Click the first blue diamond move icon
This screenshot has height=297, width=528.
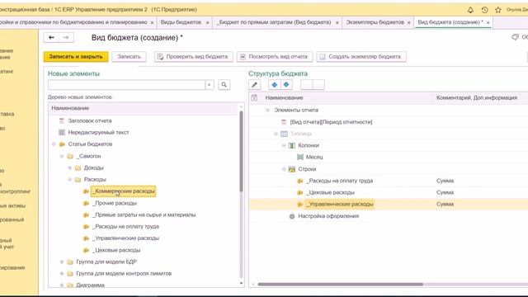pyautogui.click(x=274, y=85)
